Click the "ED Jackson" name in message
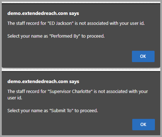The image size is (162, 137). coord(60,23)
